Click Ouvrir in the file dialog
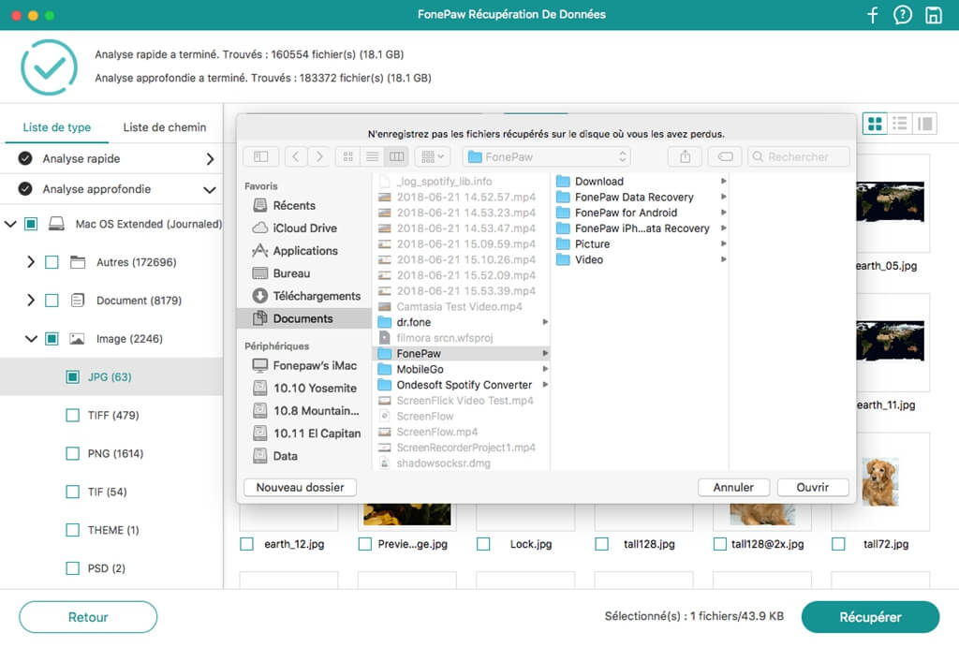 [x=812, y=488]
